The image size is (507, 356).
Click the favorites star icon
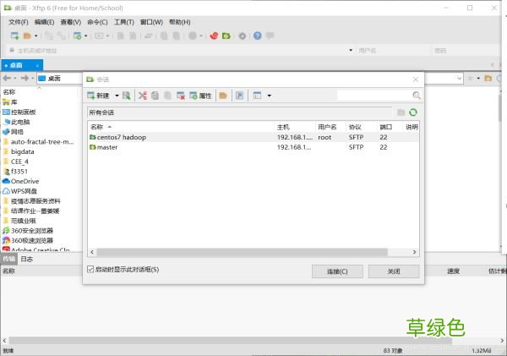(470, 78)
